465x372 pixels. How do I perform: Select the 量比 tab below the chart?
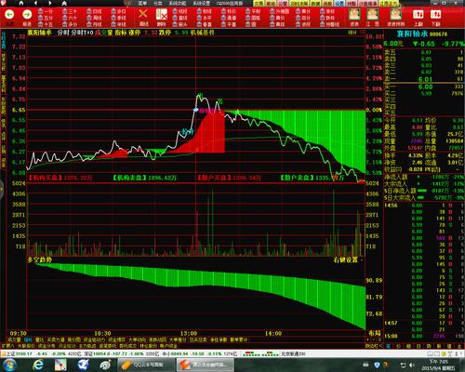[x=39, y=340]
